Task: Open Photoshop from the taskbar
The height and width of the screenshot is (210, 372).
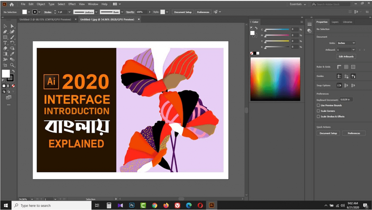Action: pos(132,205)
